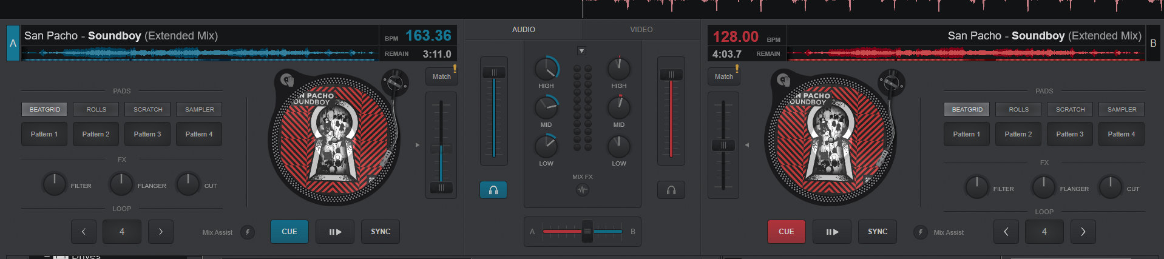Double the loop length on deck B
Image resolution: width=1164 pixels, height=259 pixels.
coord(1083,232)
